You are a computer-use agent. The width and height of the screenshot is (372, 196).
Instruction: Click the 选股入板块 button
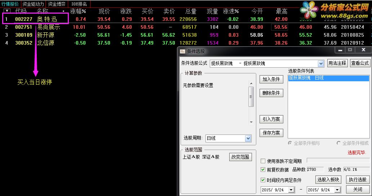click(328, 180)
